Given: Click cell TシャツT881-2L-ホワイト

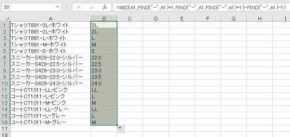Looking at the screenshot, I should [50, 31].
